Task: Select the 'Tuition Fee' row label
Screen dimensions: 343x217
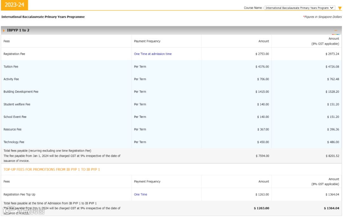Action: click(x=11, y=66)
